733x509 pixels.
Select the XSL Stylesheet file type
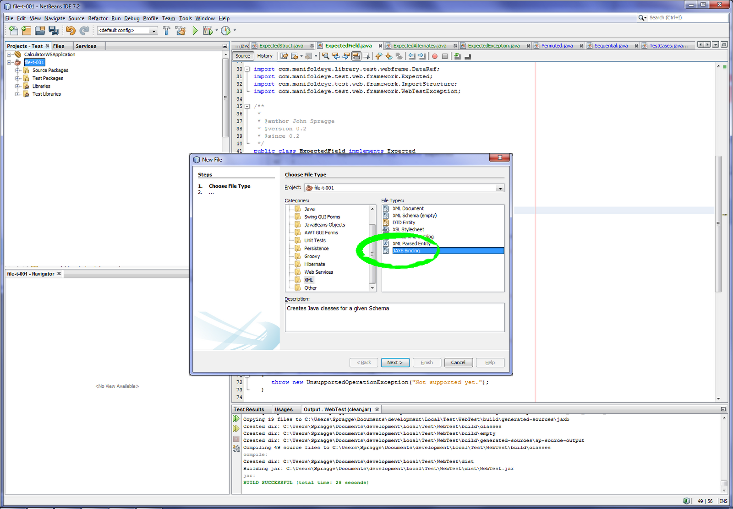pyautogui.click(x=408, y=229)
